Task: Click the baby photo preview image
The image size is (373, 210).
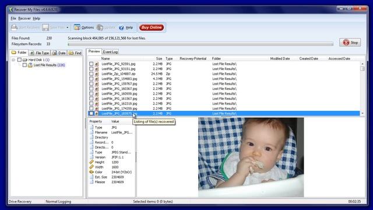Action: click(x=251, y=157)
